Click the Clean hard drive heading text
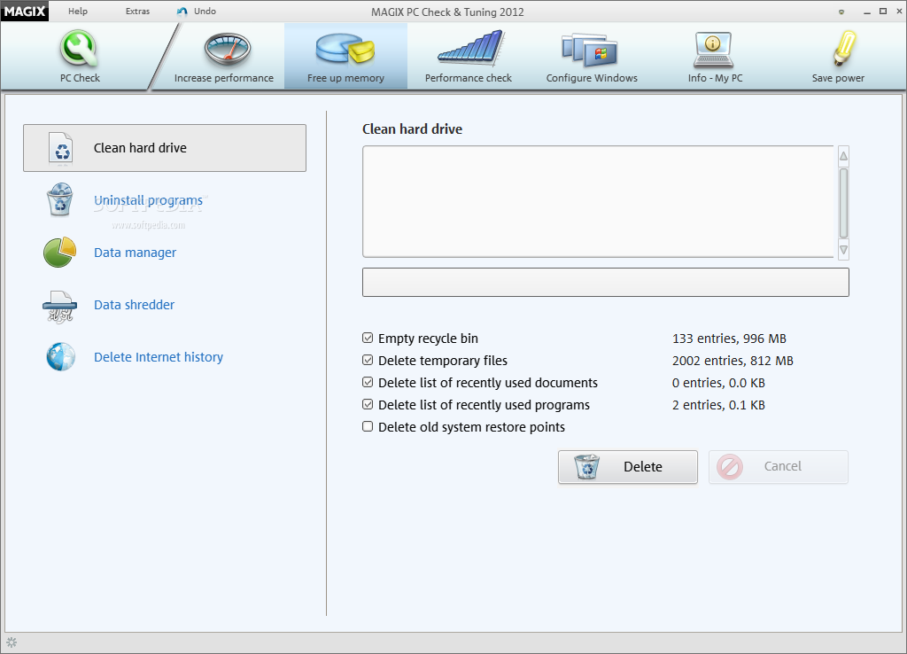Viewport: 907px width, 654px height. point(413,129)
